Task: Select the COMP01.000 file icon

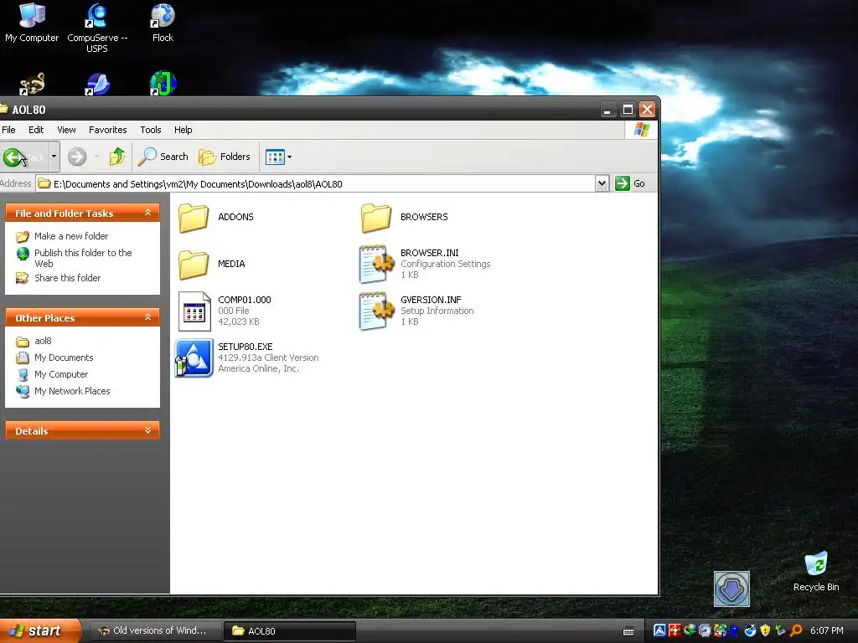Action: point(194,311)
